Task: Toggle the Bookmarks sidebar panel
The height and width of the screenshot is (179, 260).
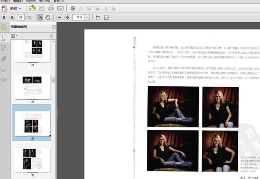Action: tap(4, 48)
